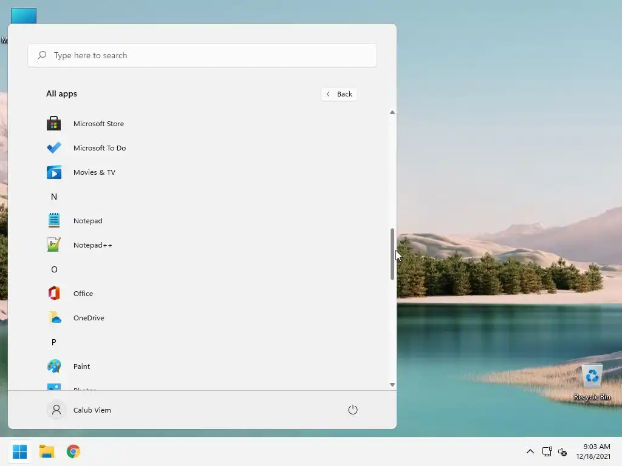Click the Paint text label

click(x=81, y=366)
